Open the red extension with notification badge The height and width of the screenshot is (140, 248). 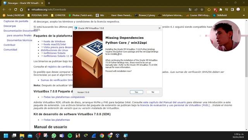point(215,10)
